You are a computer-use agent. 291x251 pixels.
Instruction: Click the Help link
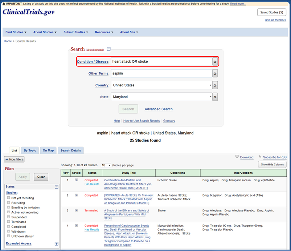pos(117,121)
